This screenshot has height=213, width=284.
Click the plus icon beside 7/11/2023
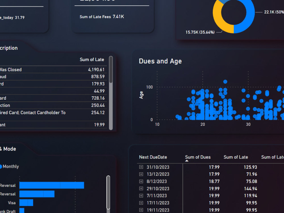pyautogui.click(x=141, y=195)
